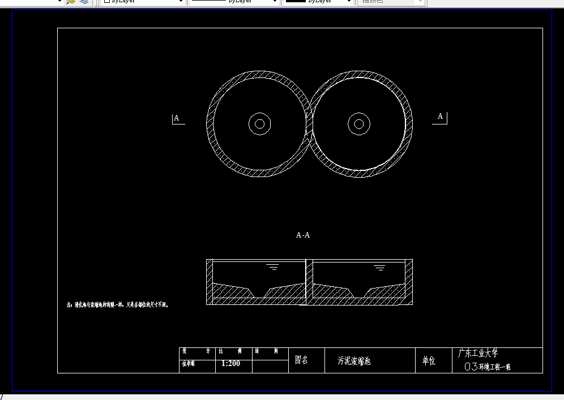Select the note text beginning with '注'

point(118,305)
